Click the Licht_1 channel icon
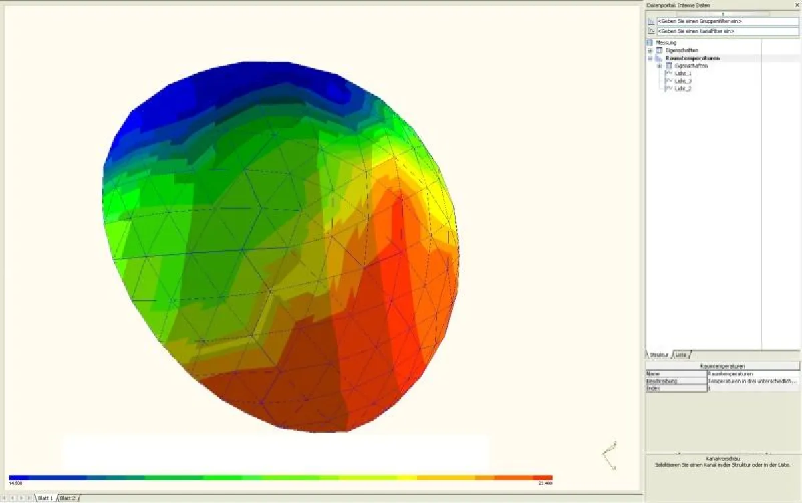 coord(669,73)
